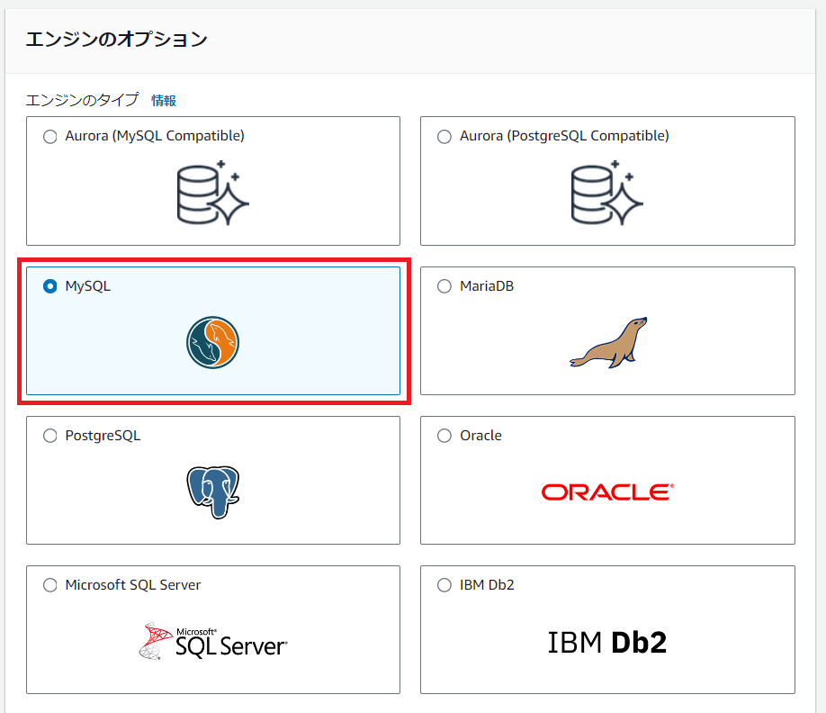Viewport: 826px width, 713px height.
Task: Click the Aurora PostgreSQL database sparkle icon
Action: point(607,193)
